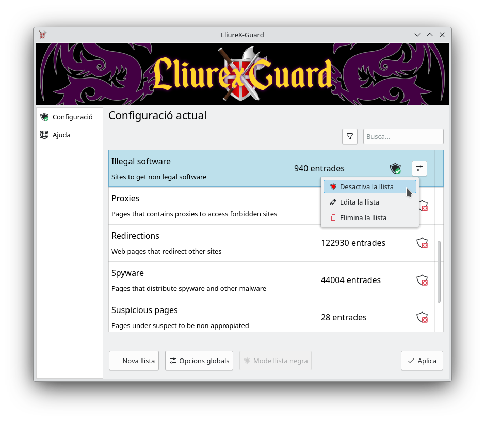Image resolution: width=485 pixels, height=421 pixels.
Task: Click the Busca search field
Action: (x=403, y=136)
